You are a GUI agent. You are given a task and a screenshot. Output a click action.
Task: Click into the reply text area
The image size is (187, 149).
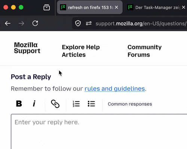point(99,131)
